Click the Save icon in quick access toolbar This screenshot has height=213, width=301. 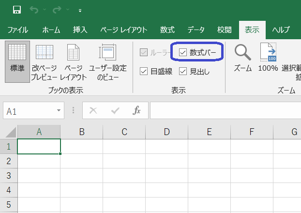pyautogui.click(x=17, y=10)
